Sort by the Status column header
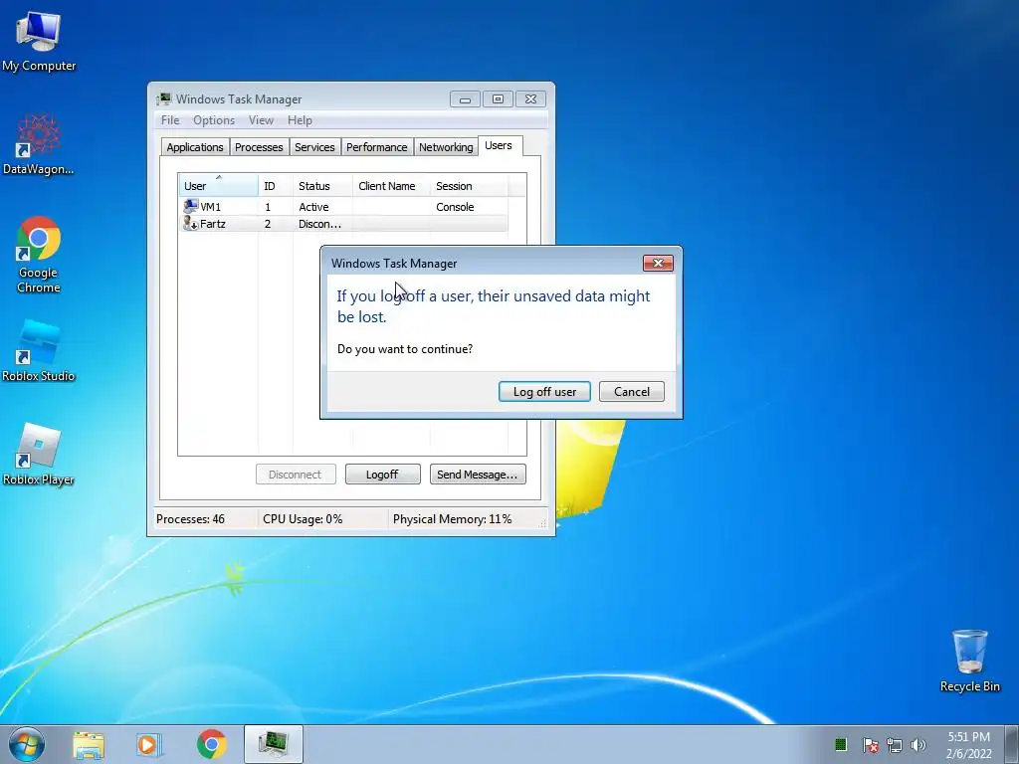Image resolution: width=1019 pixels, height=764 pixels. point(322,186)
